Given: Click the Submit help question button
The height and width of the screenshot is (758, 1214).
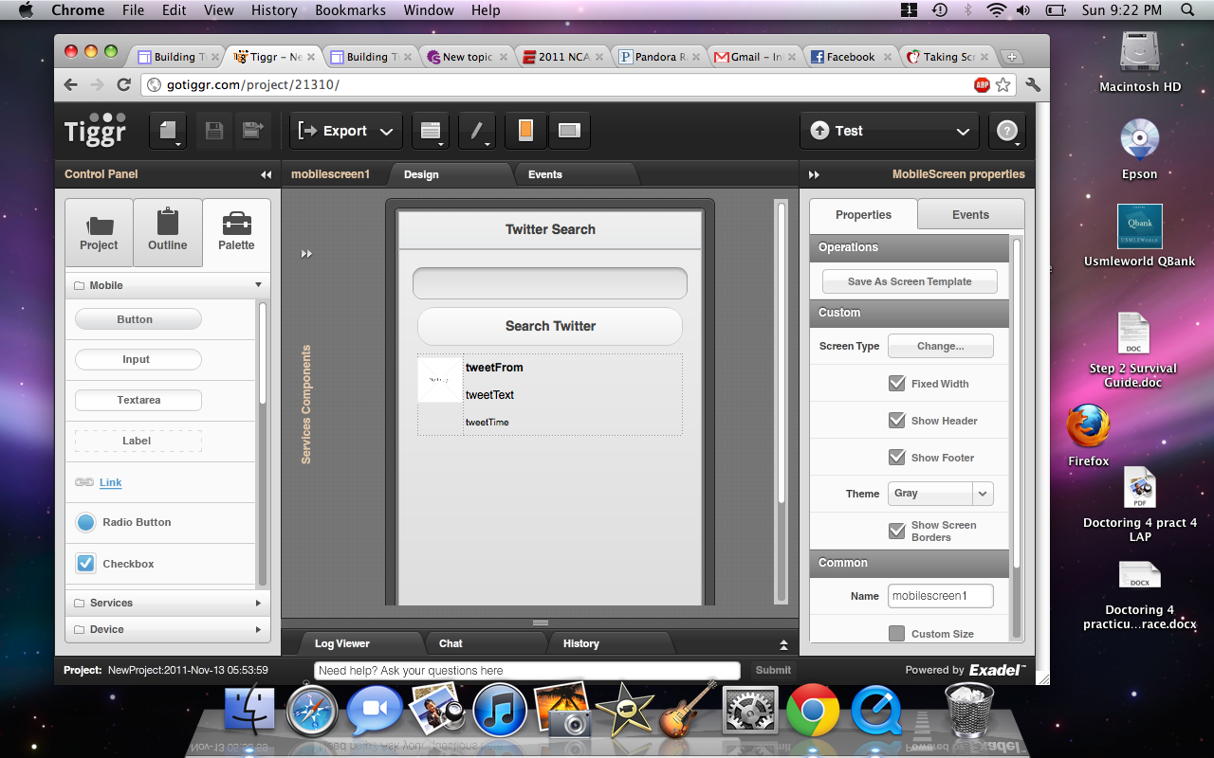Looking at the screenshot, I should click(773, 670).
